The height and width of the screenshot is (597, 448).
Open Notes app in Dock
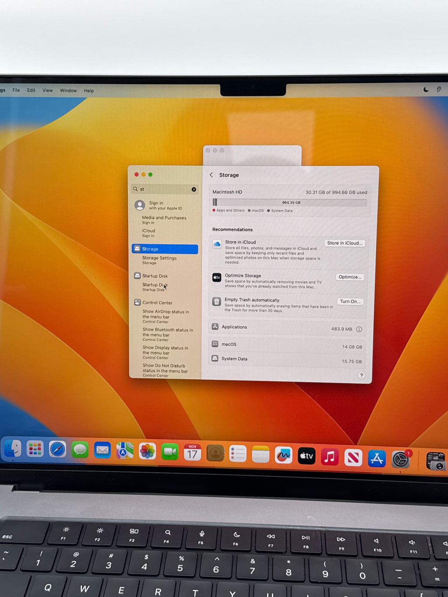tap(261, 455)
